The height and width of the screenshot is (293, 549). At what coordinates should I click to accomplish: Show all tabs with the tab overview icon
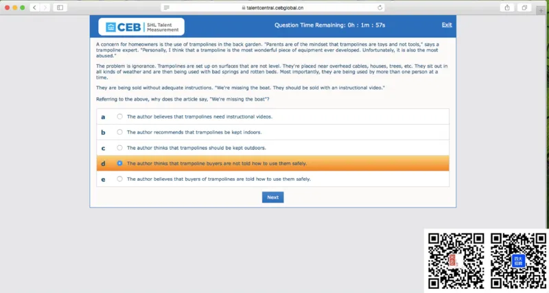click(x=524, y=8)
